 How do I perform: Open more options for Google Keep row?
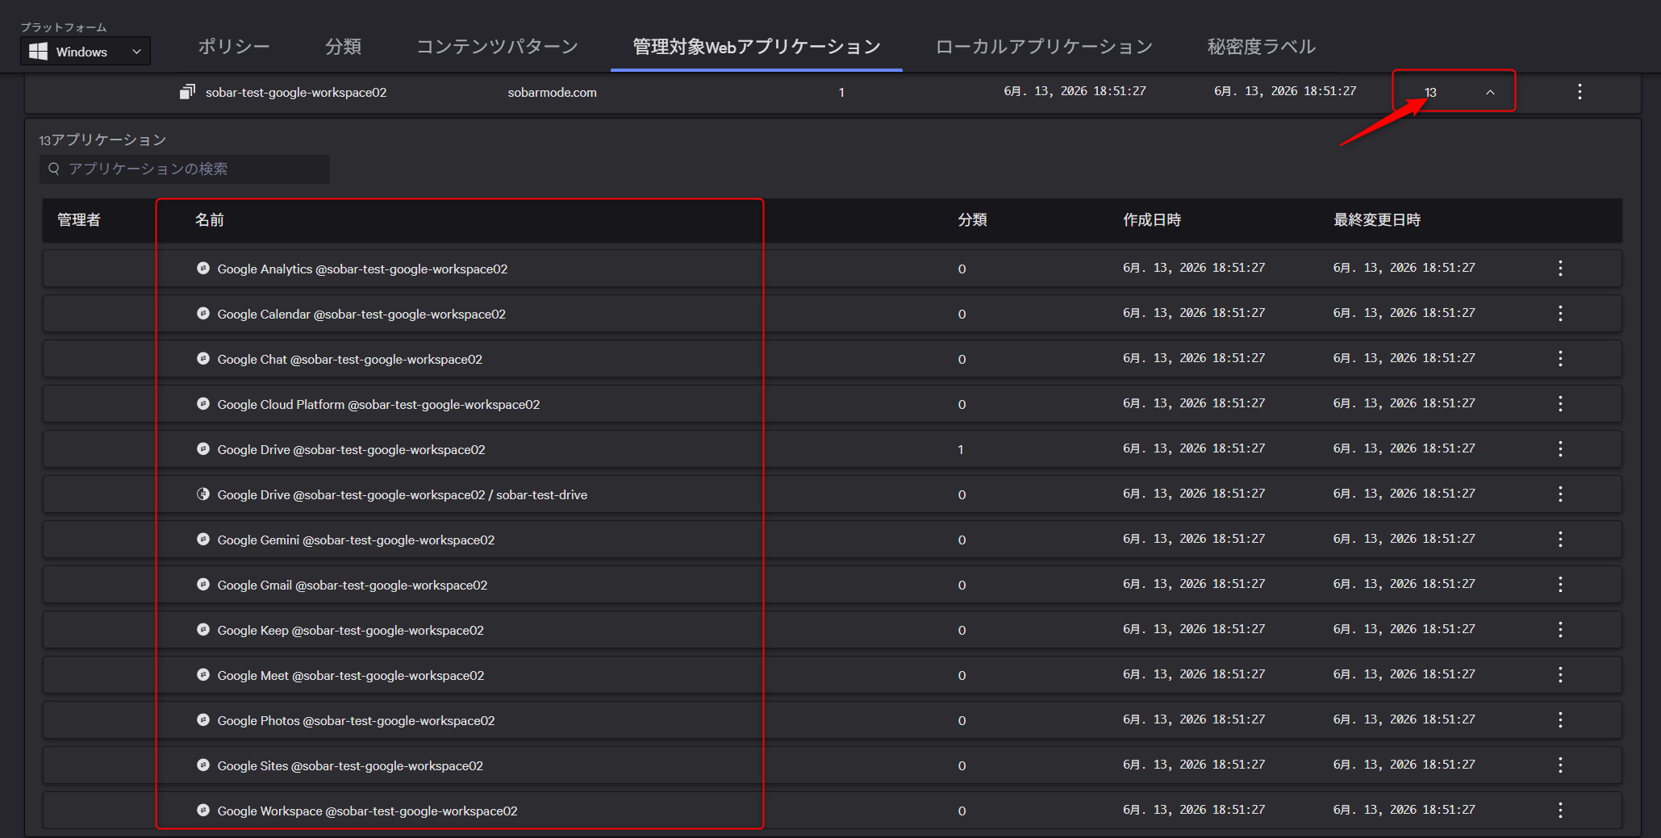click(1560, 630)
